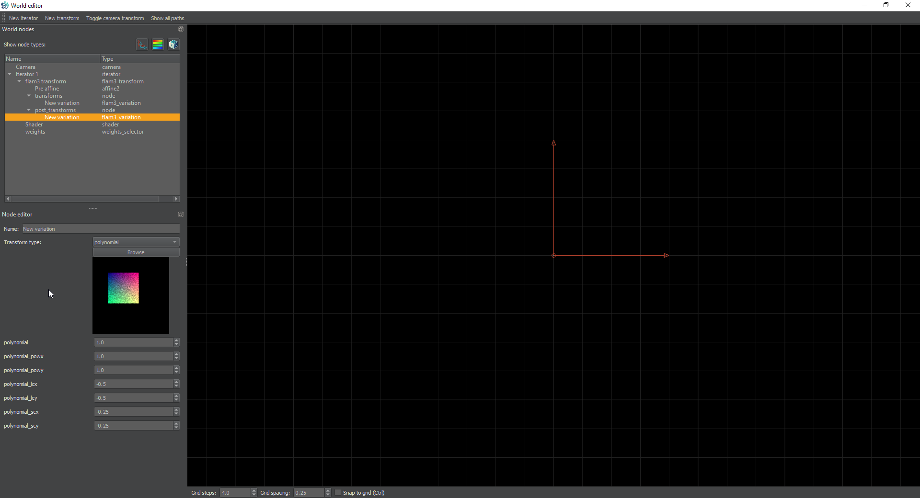Click the polynomial_powy value field
Viewport: 920px width, 498px height.
(133, 370)
